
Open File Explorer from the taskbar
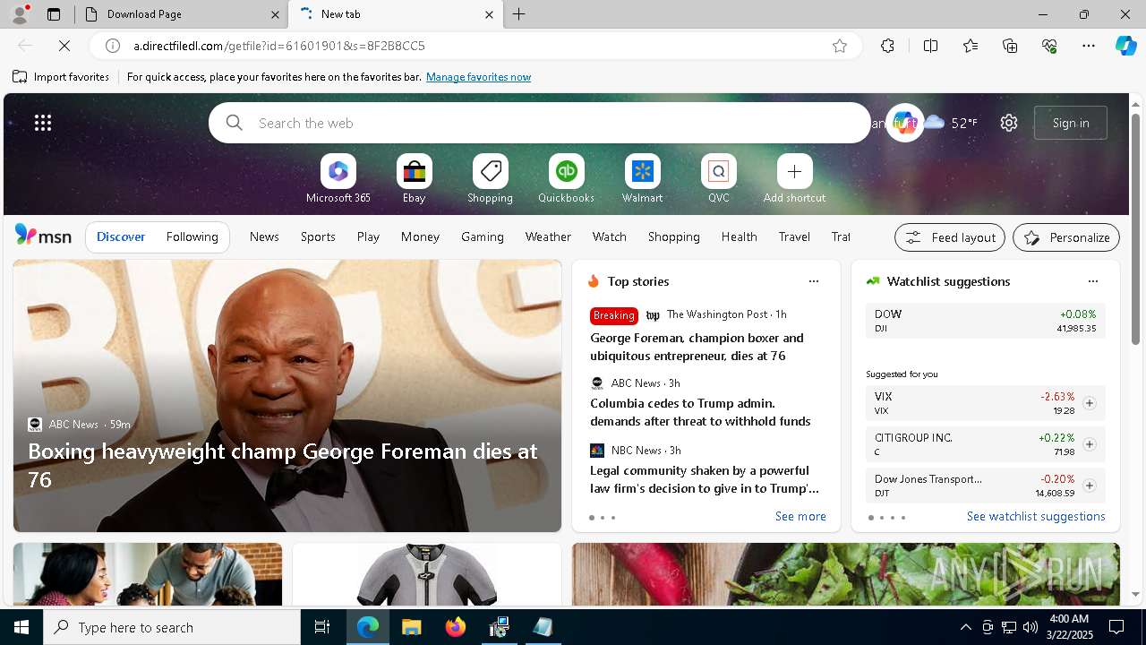click(x=412, y=627)
